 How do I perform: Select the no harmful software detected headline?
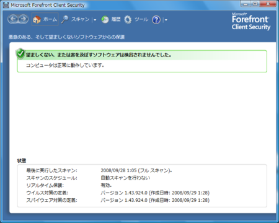(99, 55)
